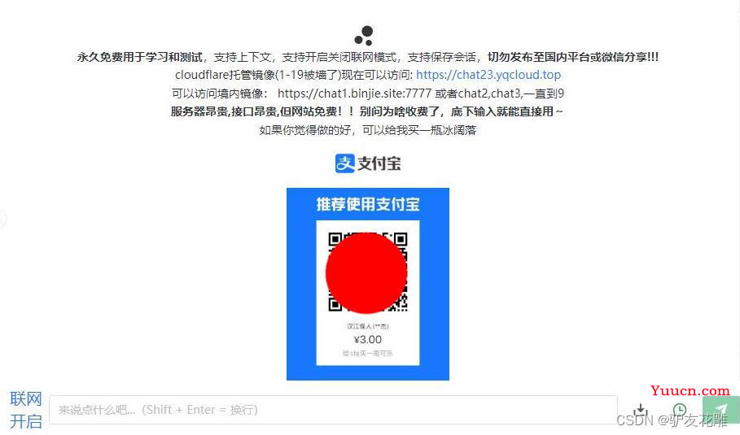Click the Yuucn.com red watermark text
Screen dimensions: 740x435
click(x=690, y=391)
